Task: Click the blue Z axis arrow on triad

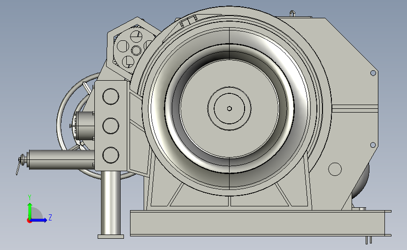Action: (39, 220)
